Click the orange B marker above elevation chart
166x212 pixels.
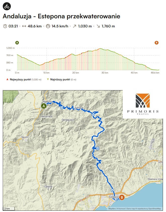[x=156, y=43]
